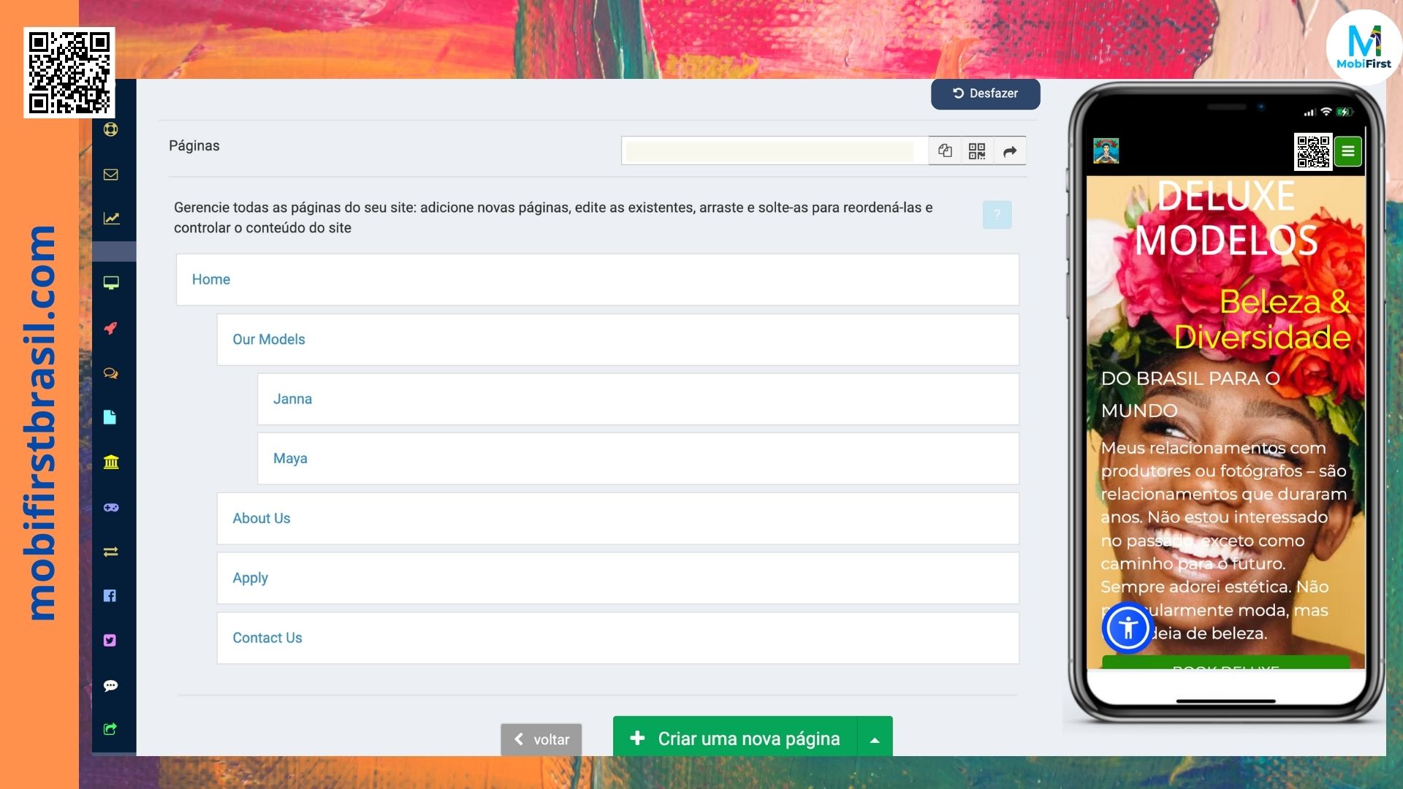
Task: Click the QR code button beside URL field
Action: click(x=977, y=151)
